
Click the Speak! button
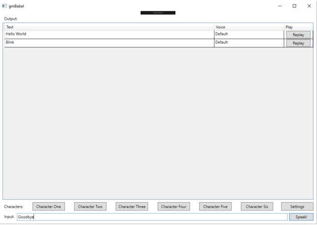301,217
